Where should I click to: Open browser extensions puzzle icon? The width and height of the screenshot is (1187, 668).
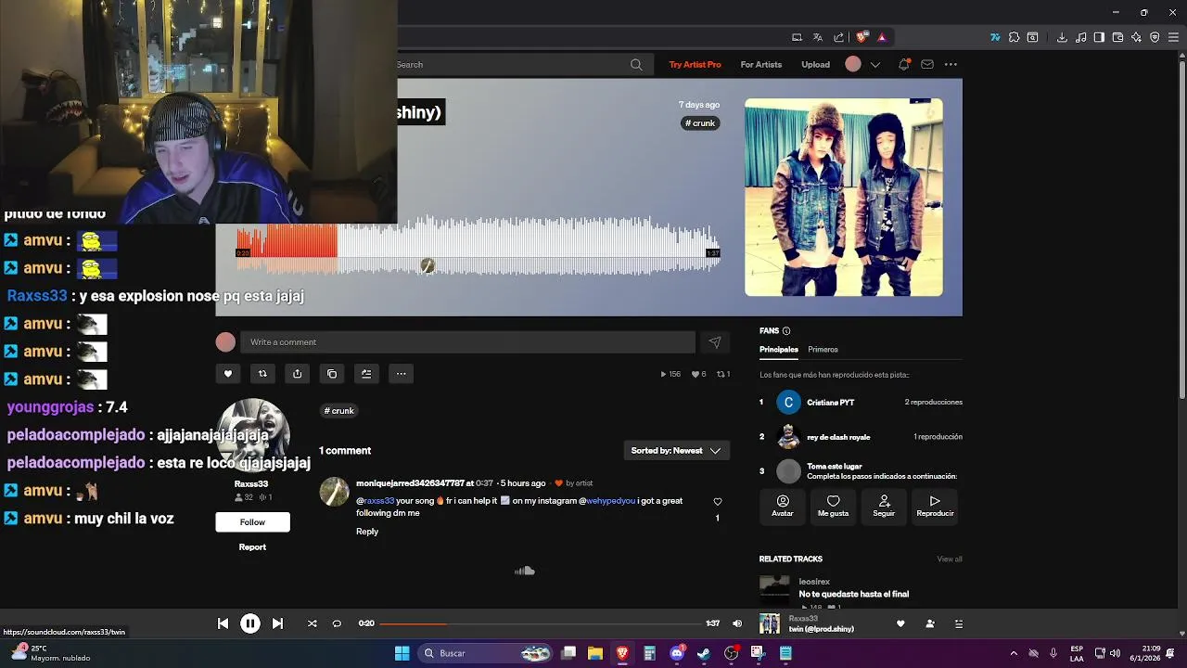(1014, 37)
